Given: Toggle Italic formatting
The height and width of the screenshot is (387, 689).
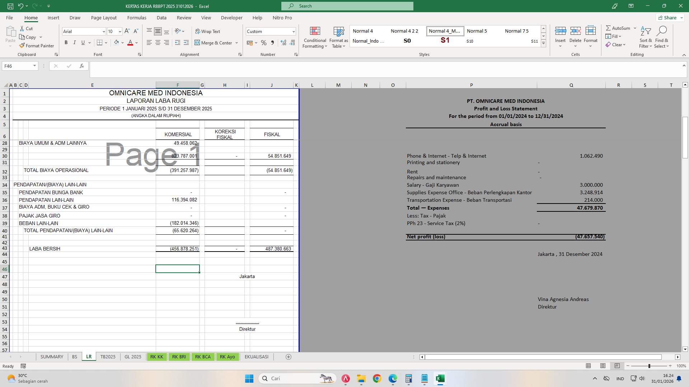Looking at the screenshot, I should click(75, 42).
